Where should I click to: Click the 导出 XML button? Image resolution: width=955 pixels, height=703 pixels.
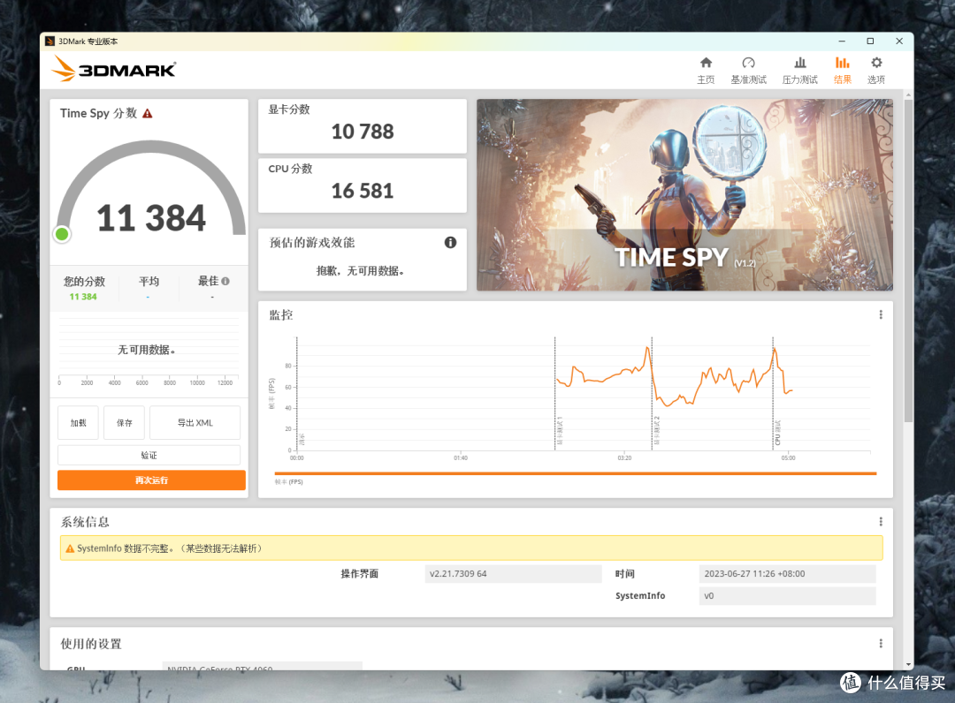pos(195,423)
